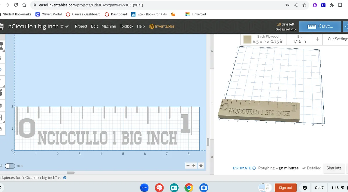Star the nCiccullo 1 big inch project
The image size is (348, 192).
click(62, 26)
